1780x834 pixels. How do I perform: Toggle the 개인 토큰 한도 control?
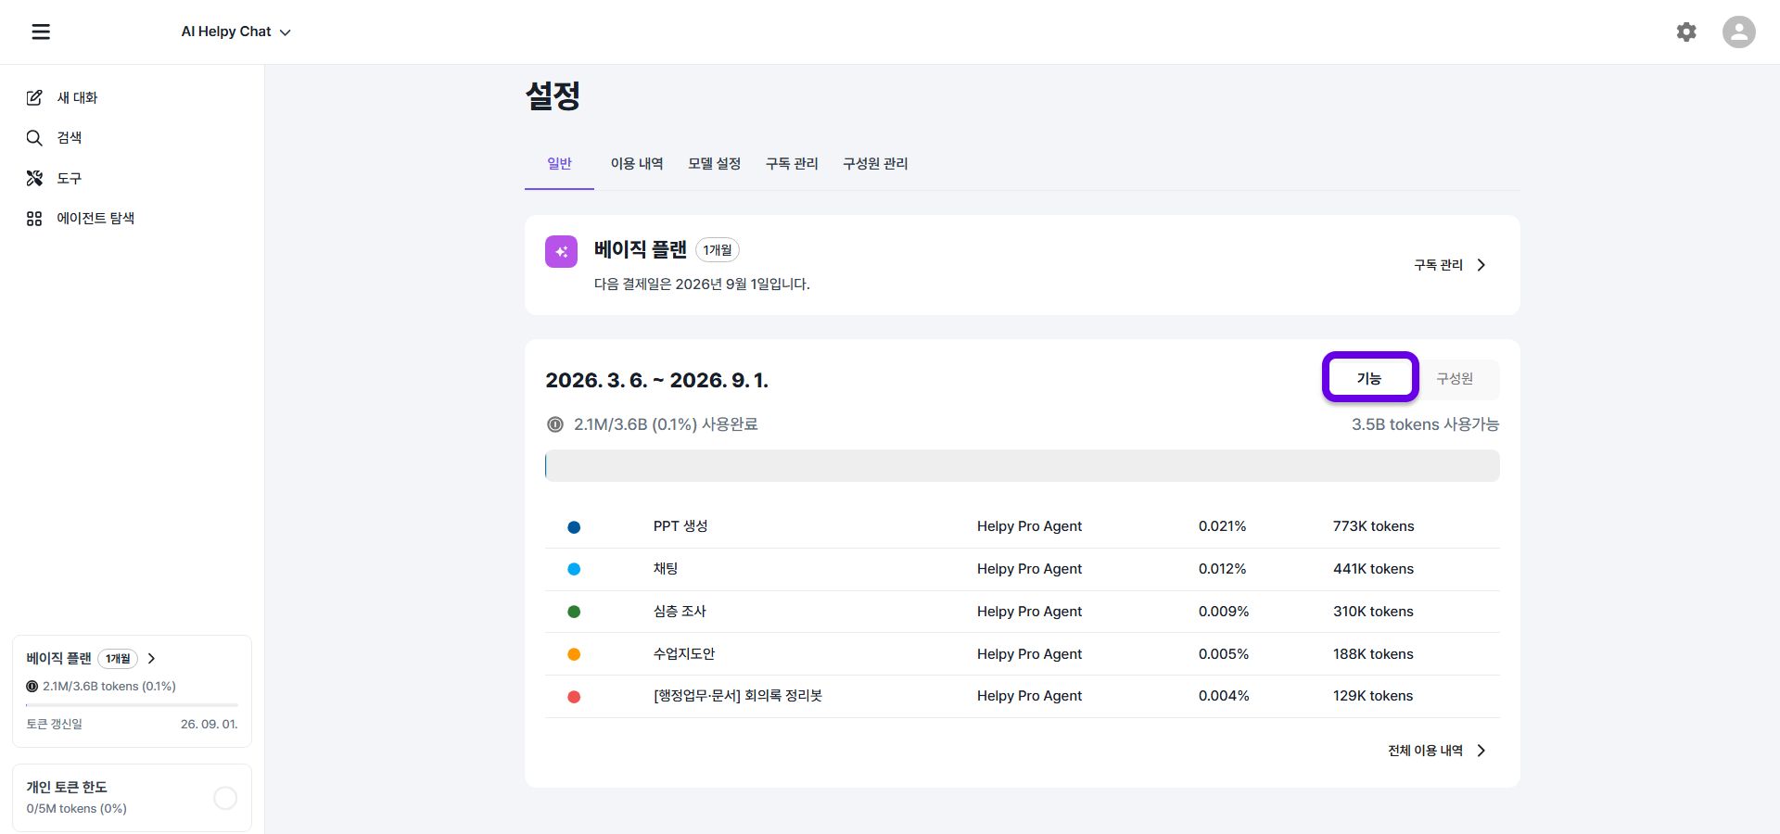point(224,797)
